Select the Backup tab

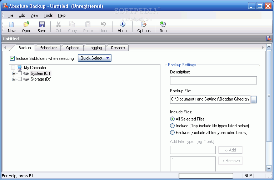tap(25, 48)
